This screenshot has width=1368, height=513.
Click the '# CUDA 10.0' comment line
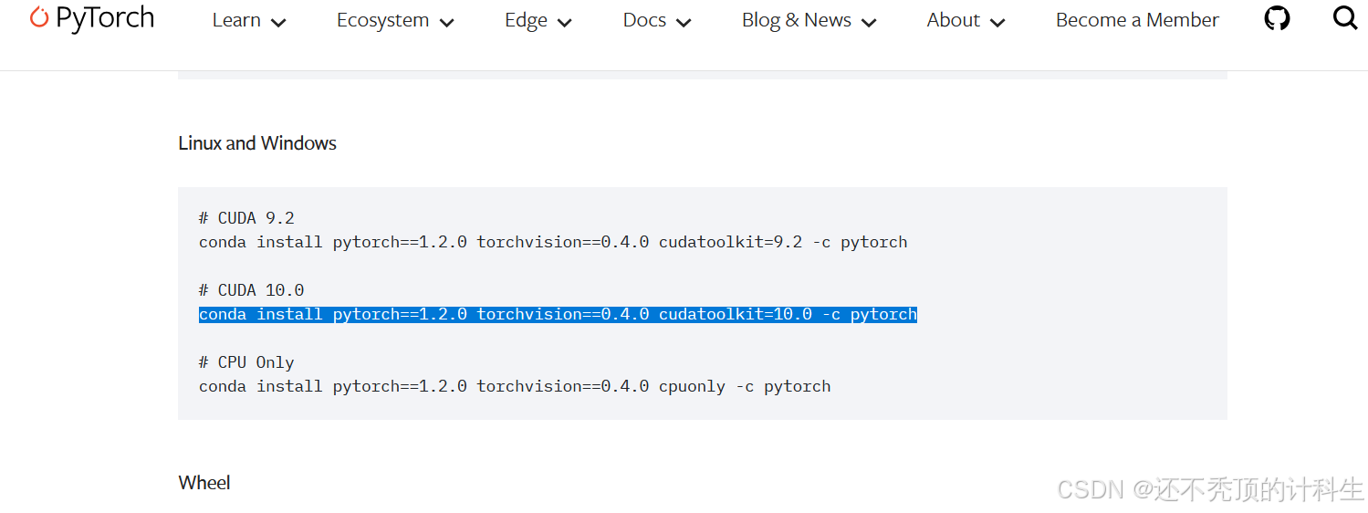[251, 290]
